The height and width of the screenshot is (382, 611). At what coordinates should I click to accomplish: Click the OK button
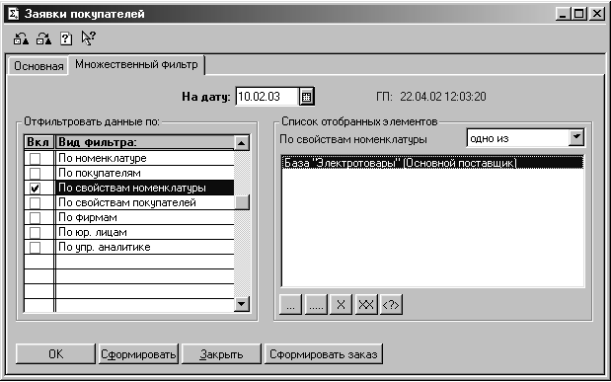tap(55, 354)
